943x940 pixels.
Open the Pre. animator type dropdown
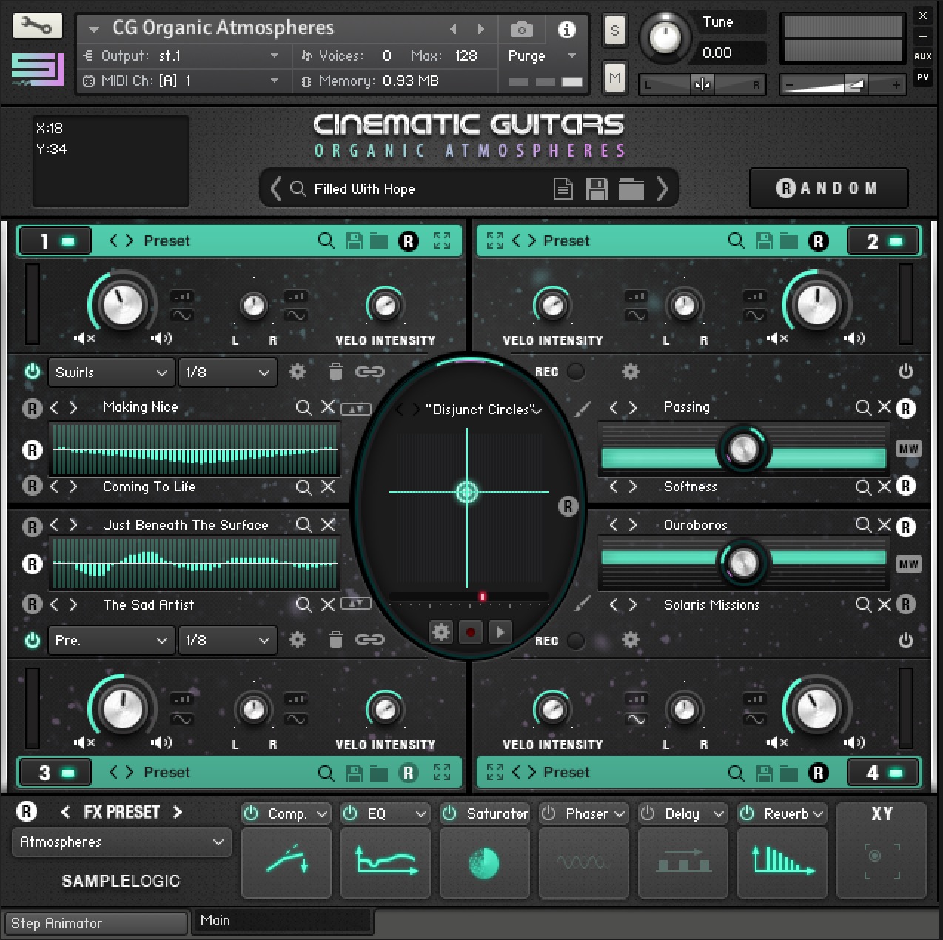click(x=111, y=640)
